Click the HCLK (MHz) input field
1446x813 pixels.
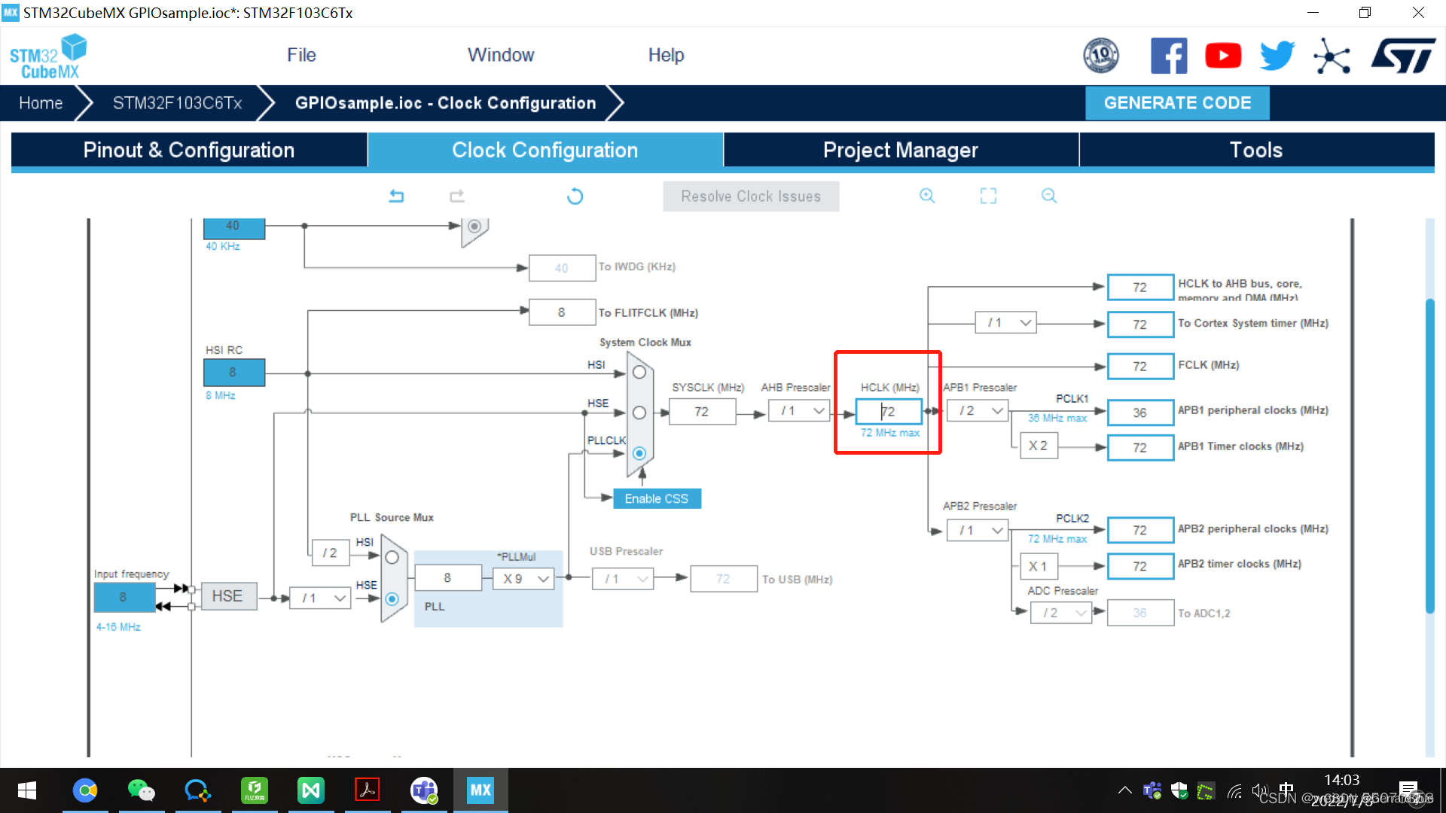(889, 412)
